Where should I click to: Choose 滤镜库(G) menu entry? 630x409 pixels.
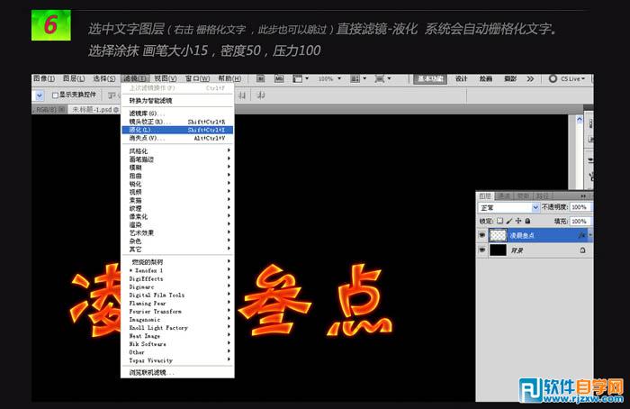pyautogui.click(x=177, y=114)
